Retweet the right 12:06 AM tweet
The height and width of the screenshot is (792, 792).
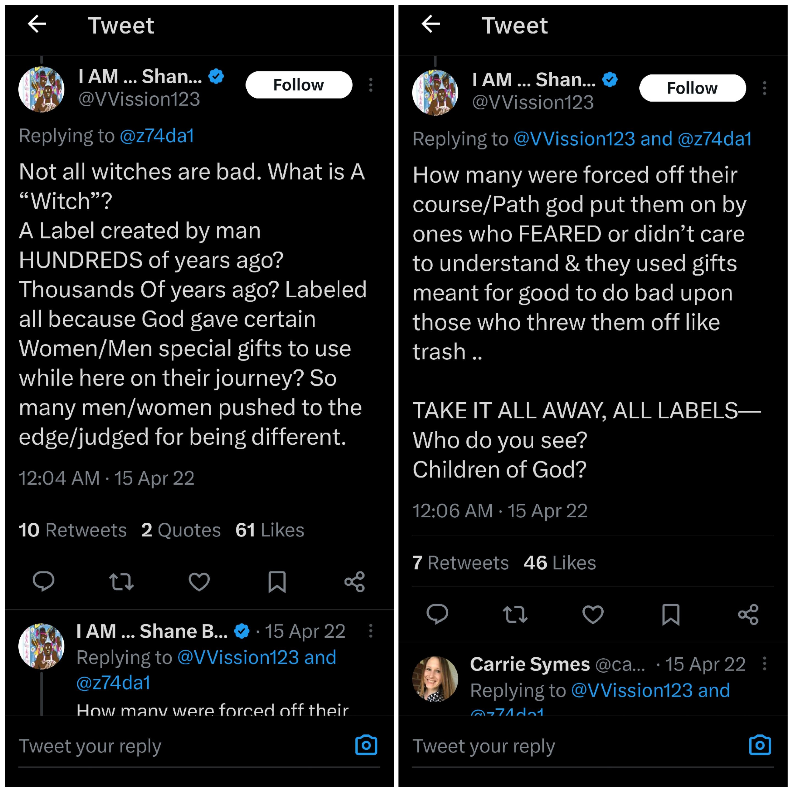pos(515,614)
